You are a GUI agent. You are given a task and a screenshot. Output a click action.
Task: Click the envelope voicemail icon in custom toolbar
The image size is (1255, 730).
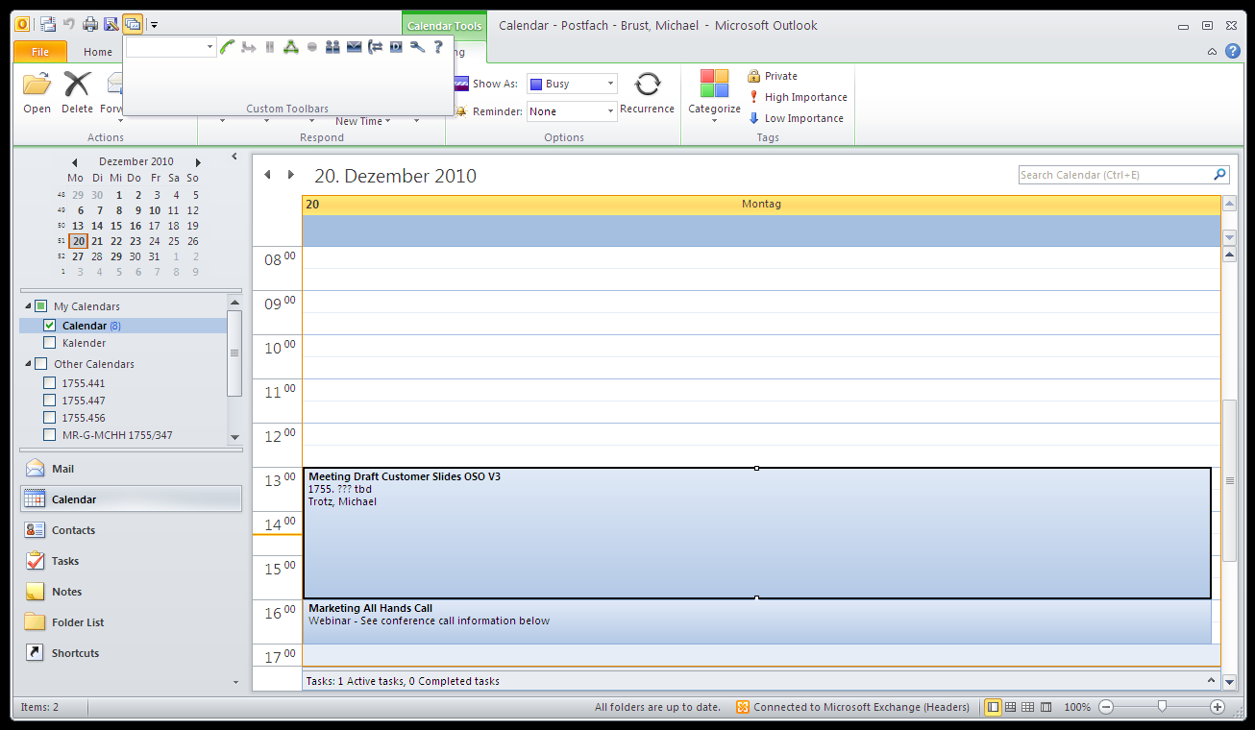(x=354, y=47)
